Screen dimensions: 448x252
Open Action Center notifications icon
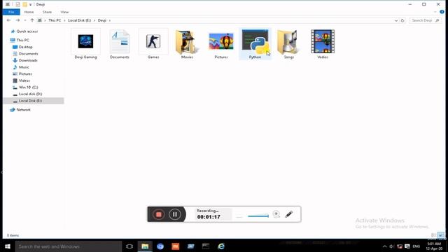coord(407,246)
